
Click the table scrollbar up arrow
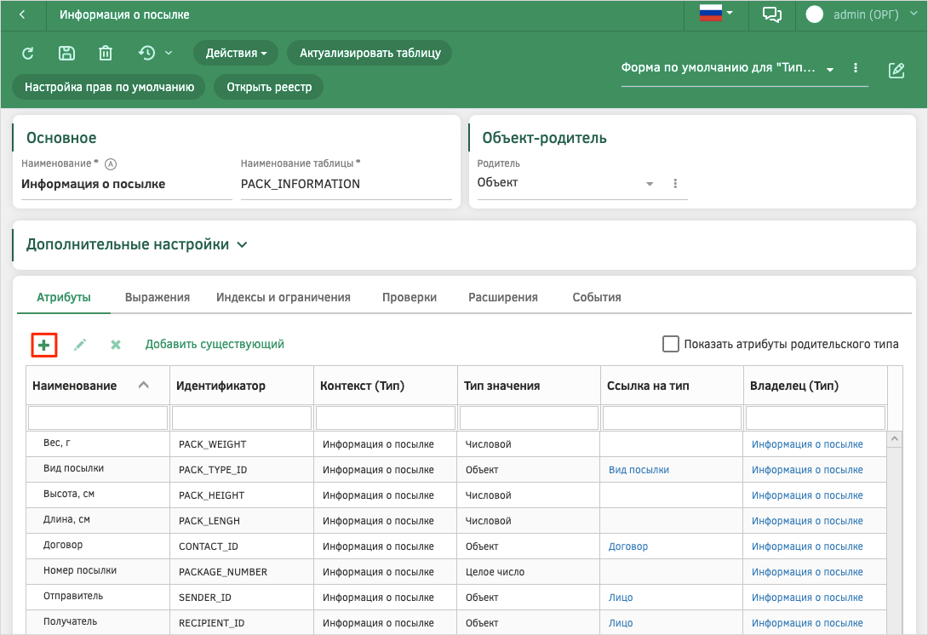point(895,438)
